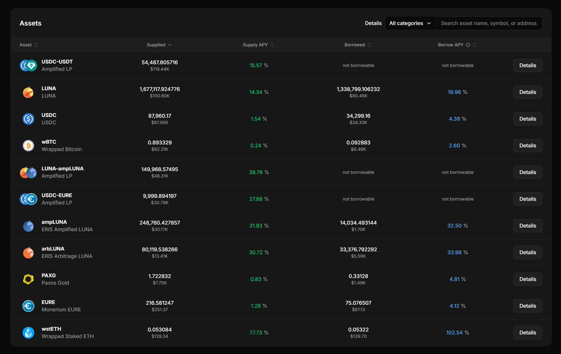The width and height of the screenshot is (561, 354).
Task: Click the Assets heading
Action: 30,23
